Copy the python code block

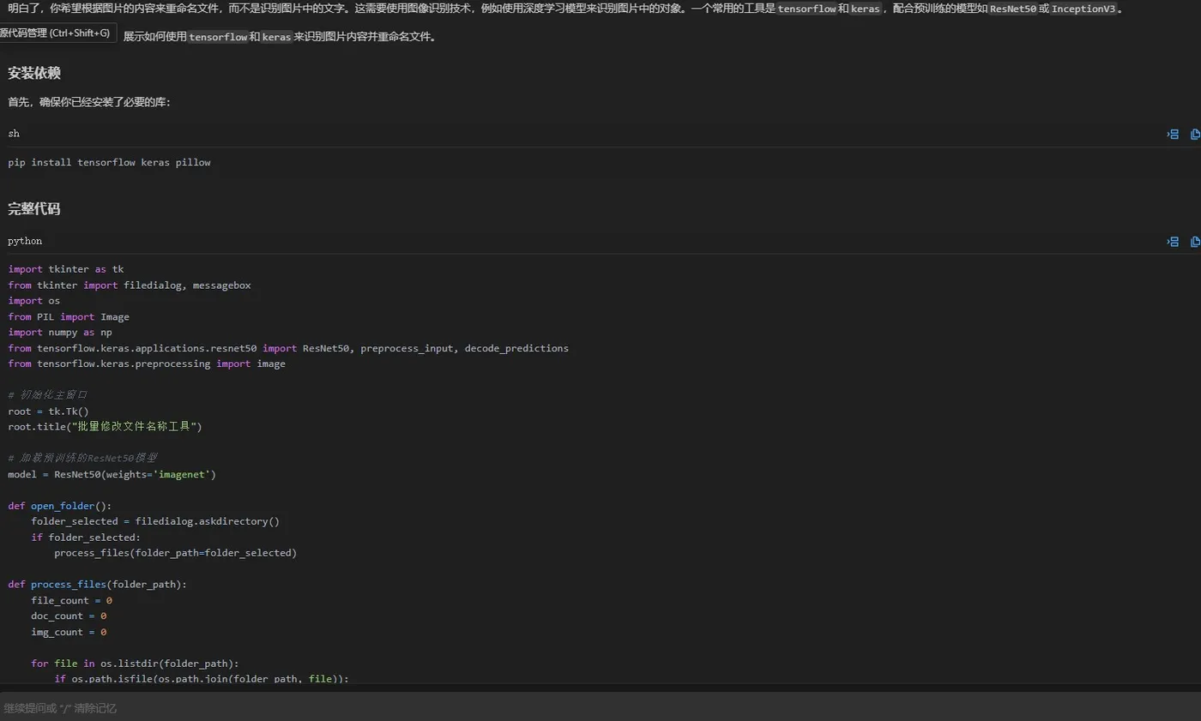1195,242
